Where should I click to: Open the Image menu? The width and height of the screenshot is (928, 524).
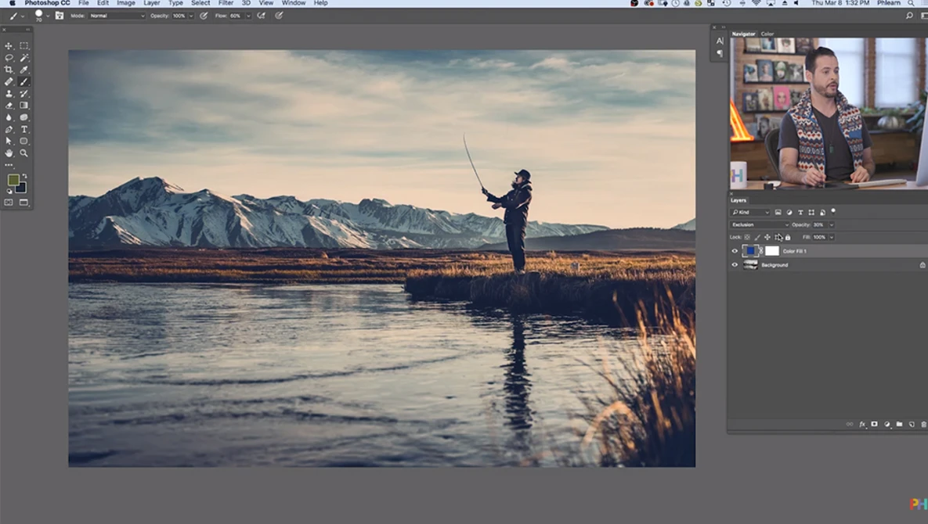coord(125,3)
